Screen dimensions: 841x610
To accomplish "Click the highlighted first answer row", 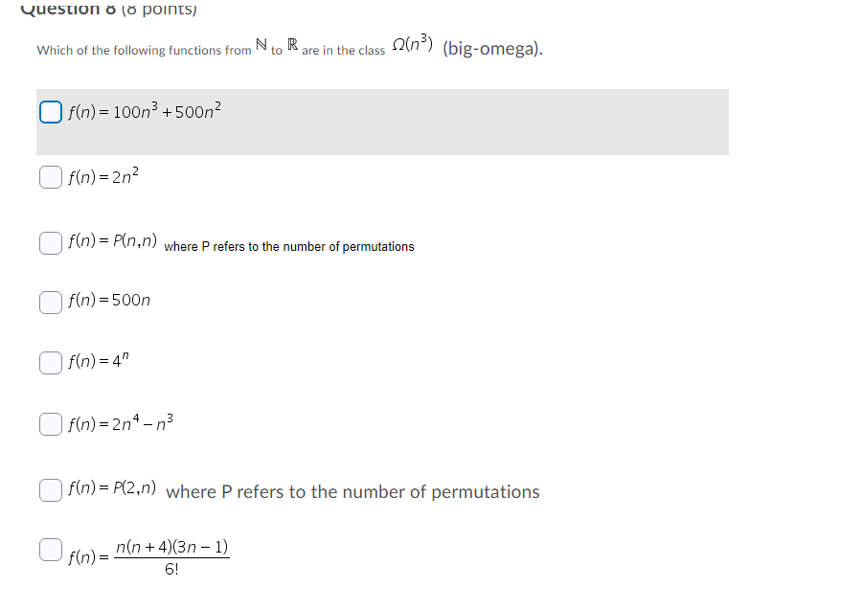I will (x=383, y=122).
